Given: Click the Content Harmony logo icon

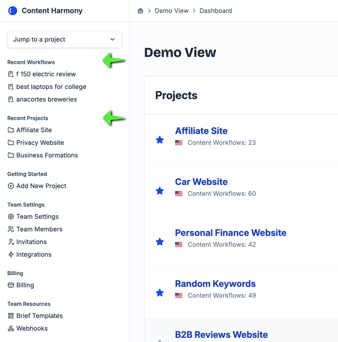Looking at the screenshot, I should pyautogui.click(x=13, y=11).
